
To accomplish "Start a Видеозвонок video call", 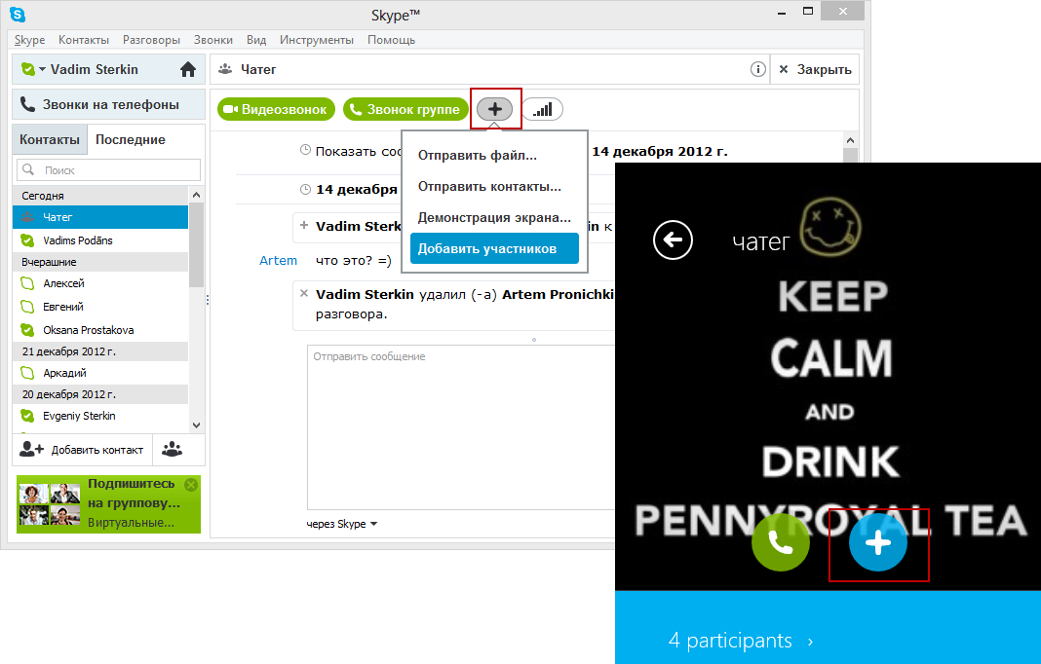I will tap(276, 109).
